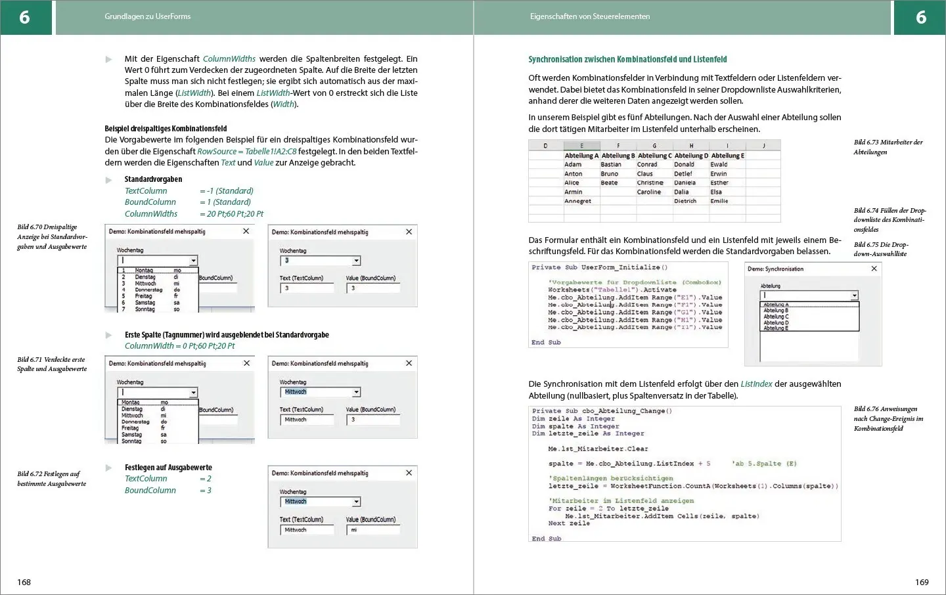Pick '4 Donnerstag do' in numbered list

point(158,290)
